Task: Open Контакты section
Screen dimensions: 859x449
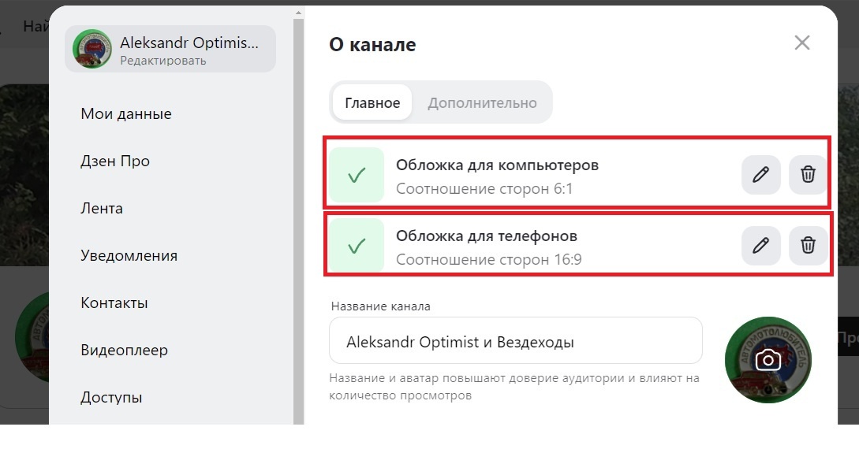Action: coord(114,303)
